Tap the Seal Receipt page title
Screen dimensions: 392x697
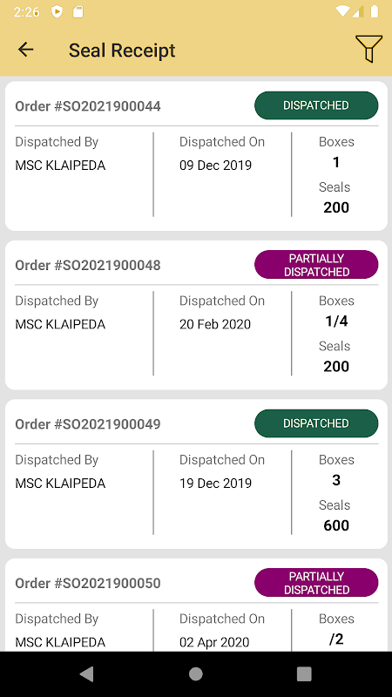(122, 51)
